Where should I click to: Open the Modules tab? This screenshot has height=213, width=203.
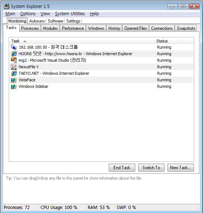(50, 28)
